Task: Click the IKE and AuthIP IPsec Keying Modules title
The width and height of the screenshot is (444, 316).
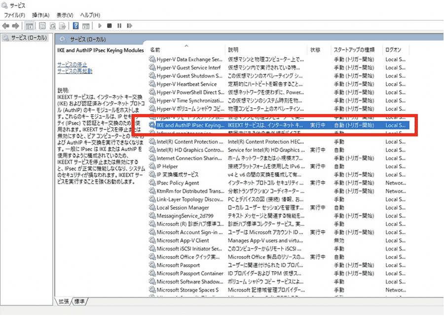Action: pyautogui.click(x=101, y=50)
